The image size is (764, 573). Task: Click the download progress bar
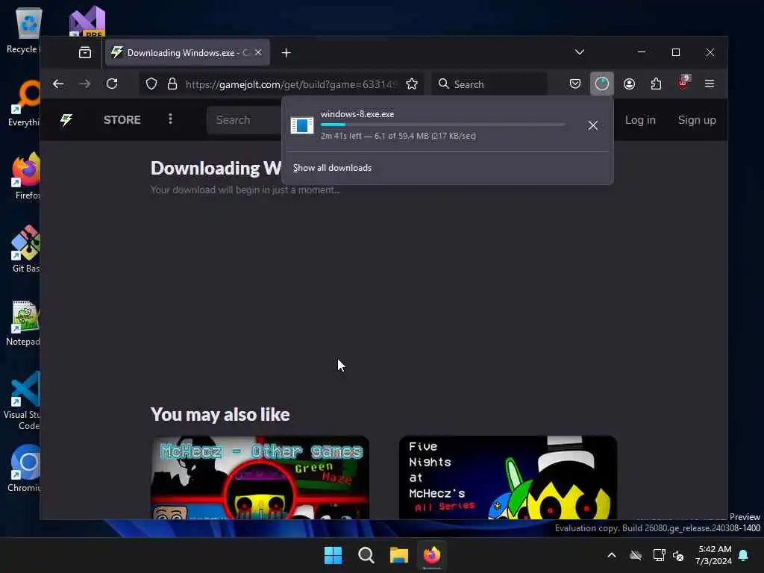point(443,125)
